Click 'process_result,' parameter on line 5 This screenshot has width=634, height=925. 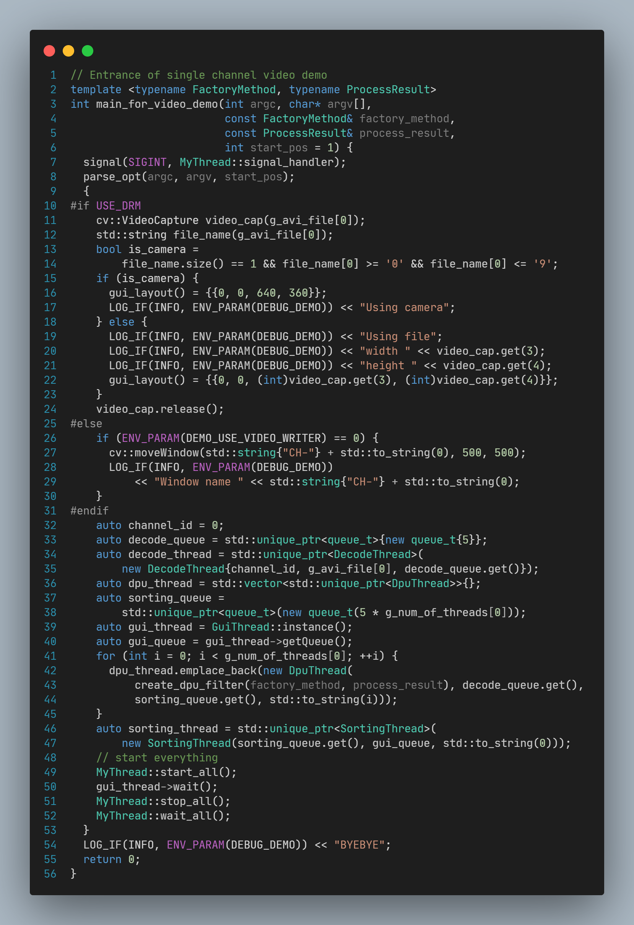pos(407,133)
